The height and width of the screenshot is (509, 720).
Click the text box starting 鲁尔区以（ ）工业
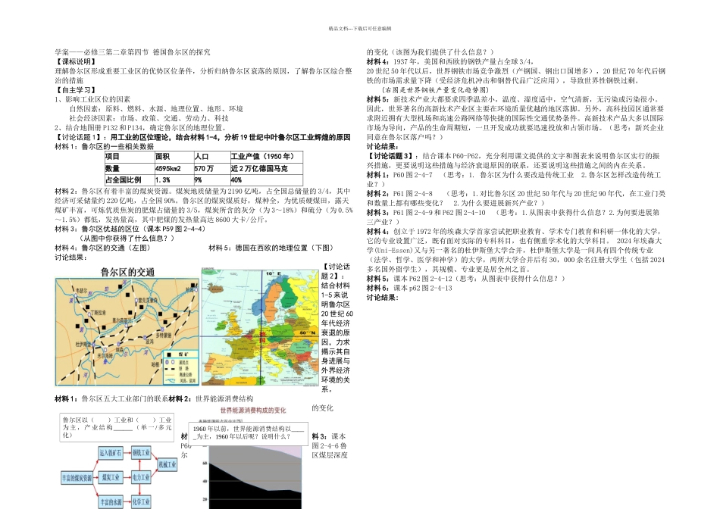click(117, 427)
